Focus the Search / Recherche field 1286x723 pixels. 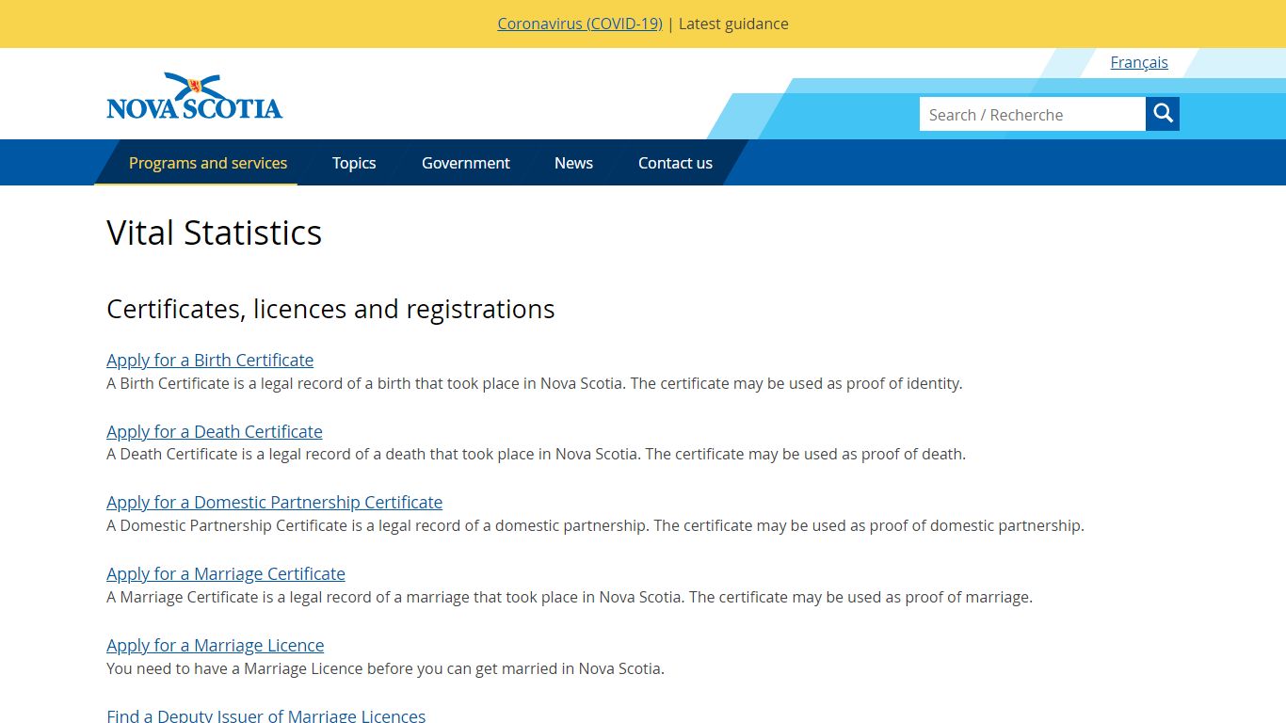[1033, 114]
